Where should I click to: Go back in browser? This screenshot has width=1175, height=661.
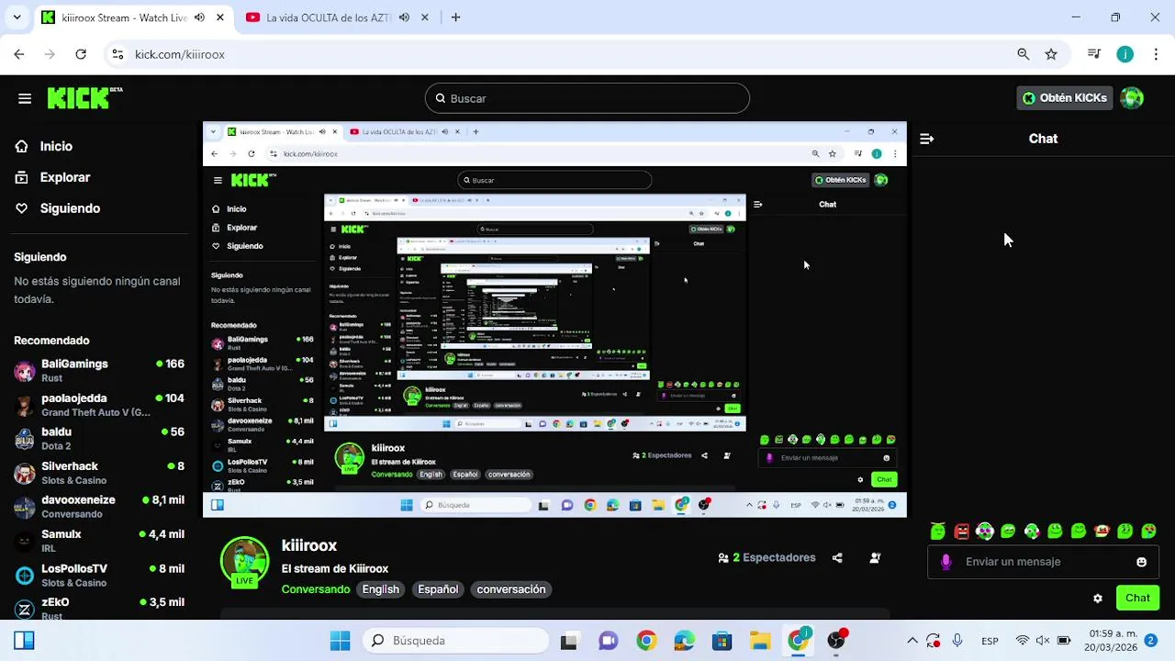coord(19,54)
